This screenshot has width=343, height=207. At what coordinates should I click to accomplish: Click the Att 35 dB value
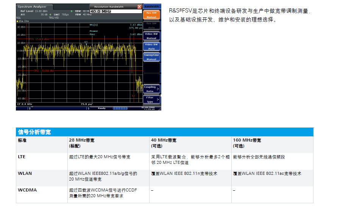[x=44, y=14]
